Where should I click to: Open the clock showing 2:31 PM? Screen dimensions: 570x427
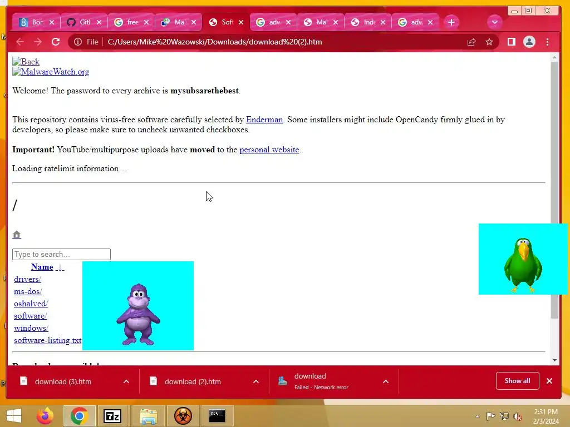pos(546,416)
